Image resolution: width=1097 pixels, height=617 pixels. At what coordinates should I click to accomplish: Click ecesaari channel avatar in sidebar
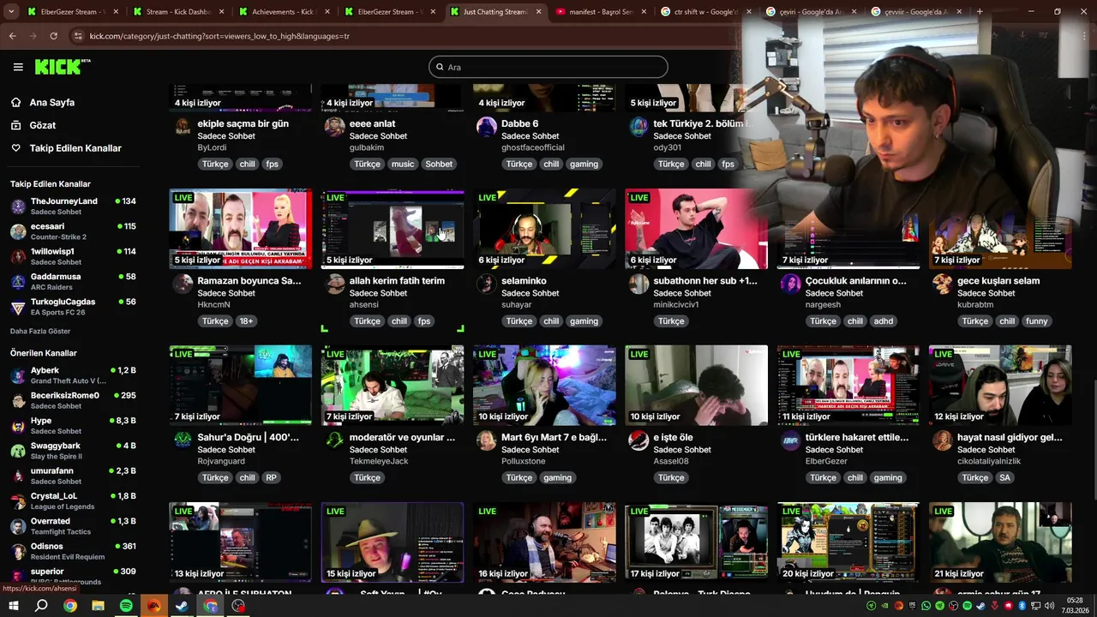18,231
